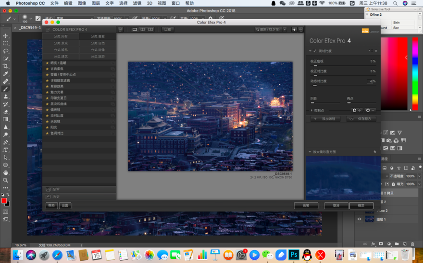Click the 确定 button
The height and width of the screenshot is (263, 423).
[361, 206]
